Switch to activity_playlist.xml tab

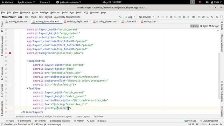(x=77, y=21)
